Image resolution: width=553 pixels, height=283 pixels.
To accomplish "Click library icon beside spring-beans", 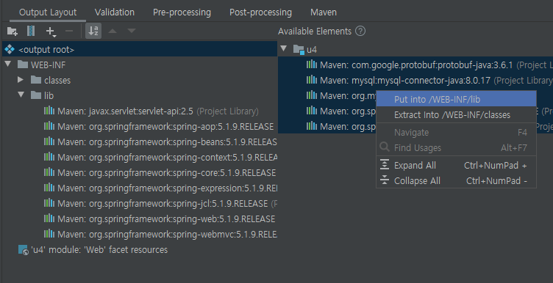I will click(49, 141).
